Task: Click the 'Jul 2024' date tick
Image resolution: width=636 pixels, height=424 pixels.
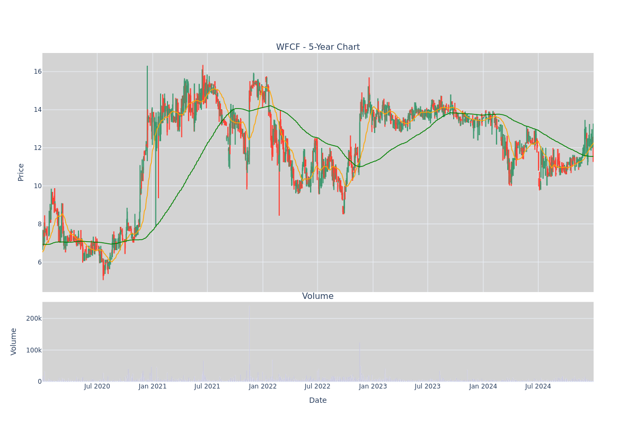Action: click(538, 386)
